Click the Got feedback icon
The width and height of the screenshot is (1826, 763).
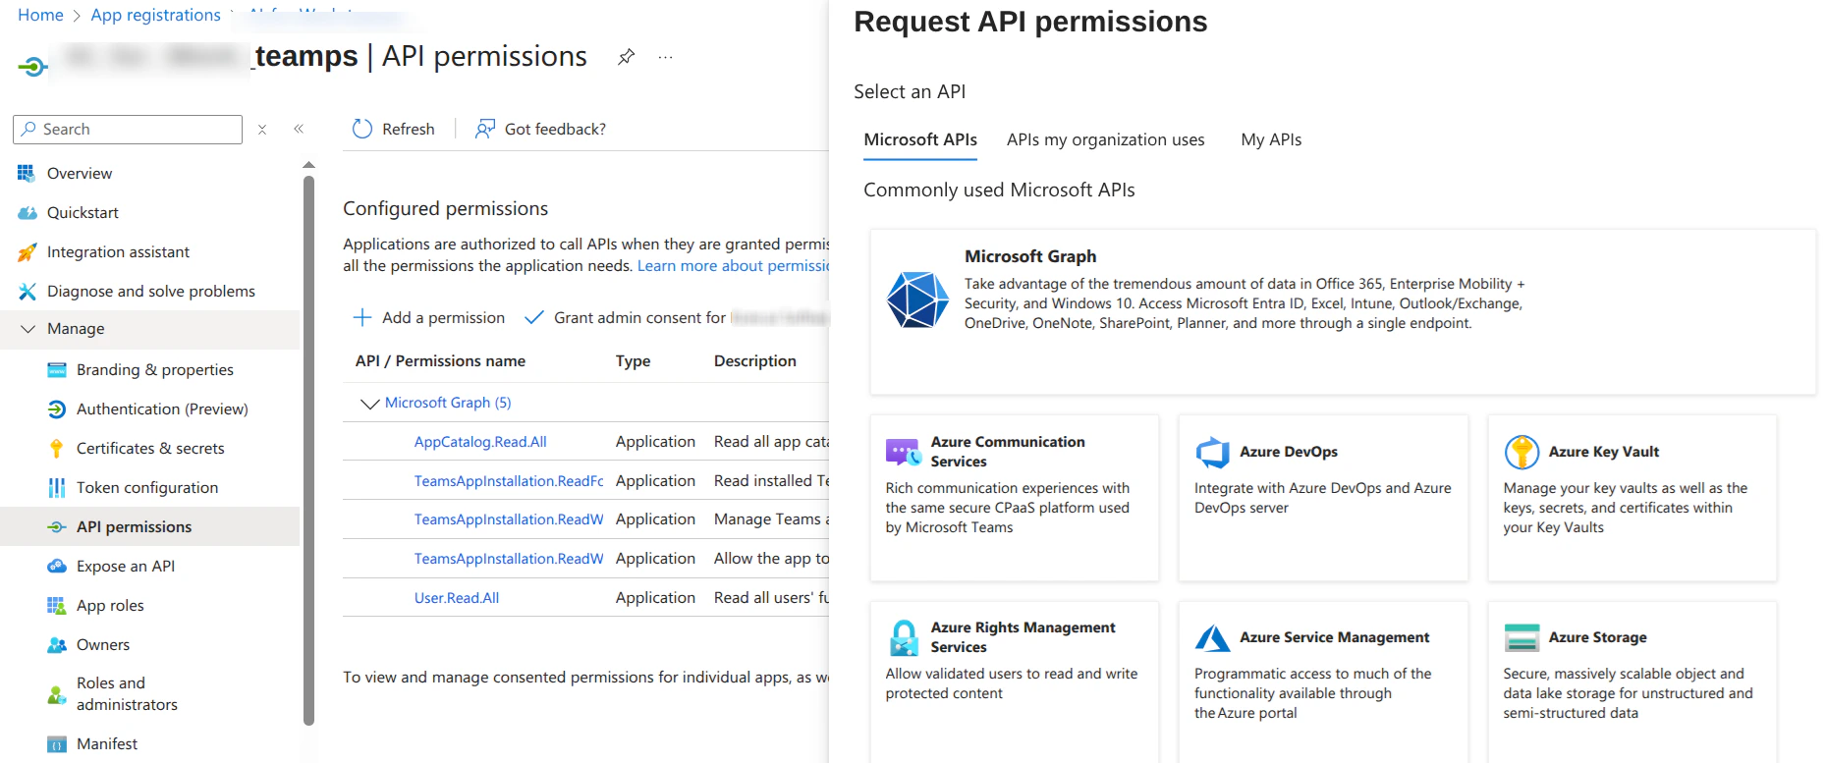click(x=484, y=130)
